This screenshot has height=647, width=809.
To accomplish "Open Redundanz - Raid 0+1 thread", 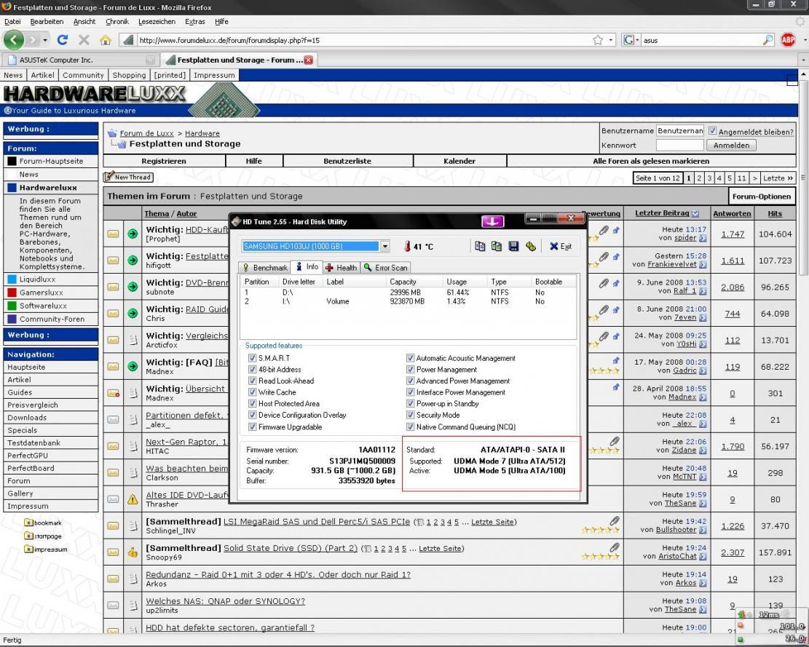I will pyautogui.click(x=278, y=574).
